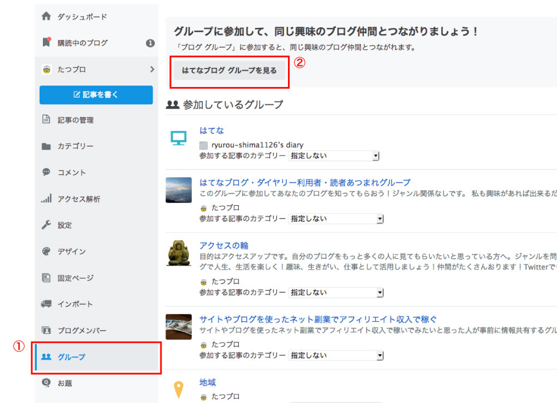Screen dimensions: 557x406
Task: Open サイトやブログを使ったネット副業 group link
Action: coord(318,319)
